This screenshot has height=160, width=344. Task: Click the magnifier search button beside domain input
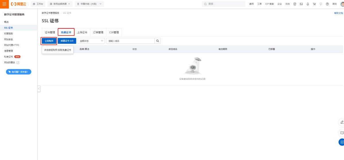[158, 41]
